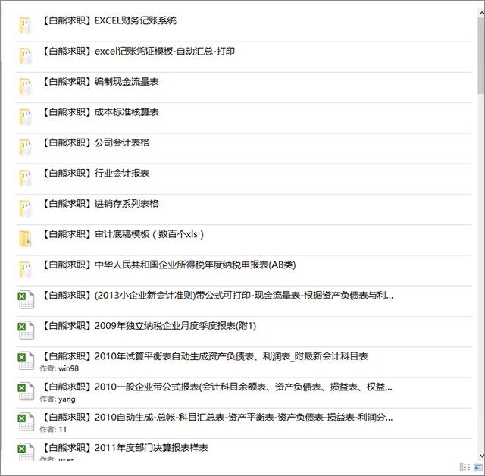Click the author line 作者: 11
485x476 pixels.
click(53, 430)
